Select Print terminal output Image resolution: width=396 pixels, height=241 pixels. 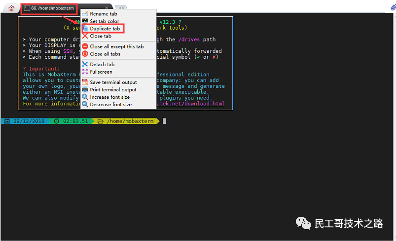(x=118, y=89)
